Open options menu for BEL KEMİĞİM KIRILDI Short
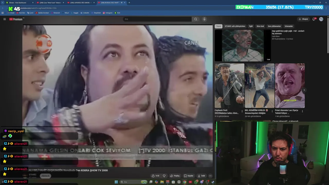The image size is (329, 185). [272, 111]
